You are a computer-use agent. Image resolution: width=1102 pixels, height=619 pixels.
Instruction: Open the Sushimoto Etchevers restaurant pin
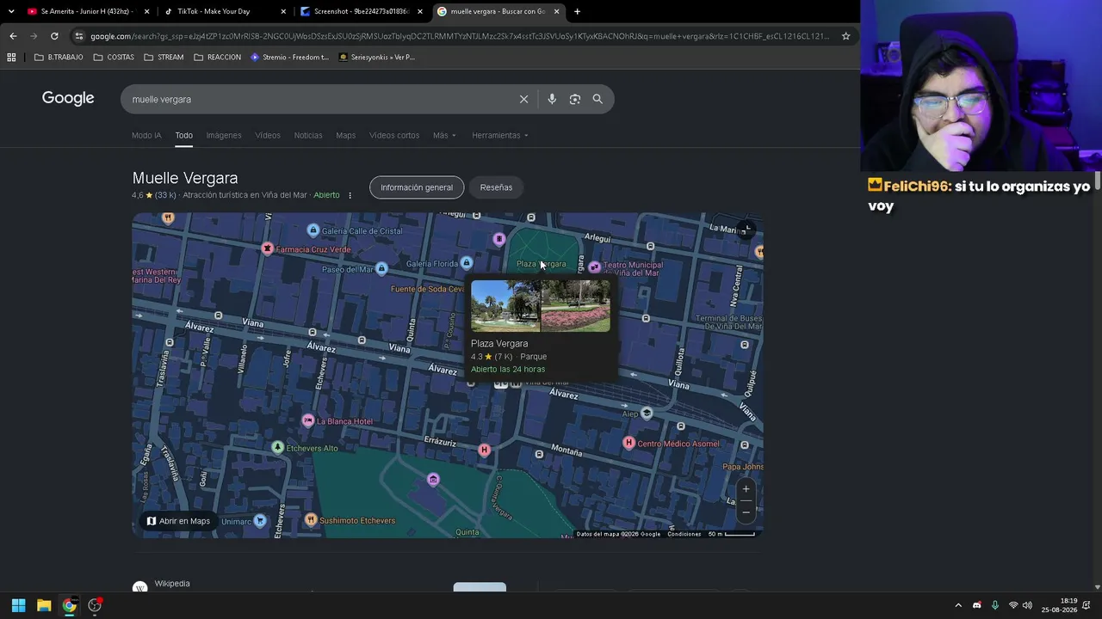click(311, 520)
